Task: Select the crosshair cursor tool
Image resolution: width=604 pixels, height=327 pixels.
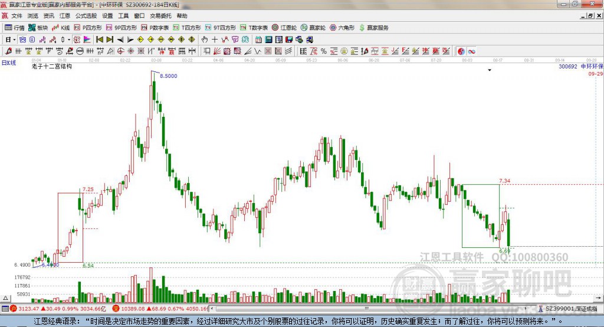Action: pos(215,40)
